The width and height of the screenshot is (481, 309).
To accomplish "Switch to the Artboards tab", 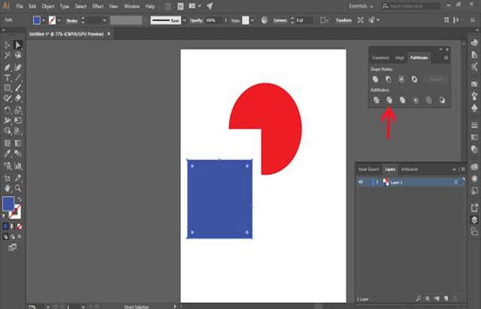I will pyautogui.click(x=410, y=169).
